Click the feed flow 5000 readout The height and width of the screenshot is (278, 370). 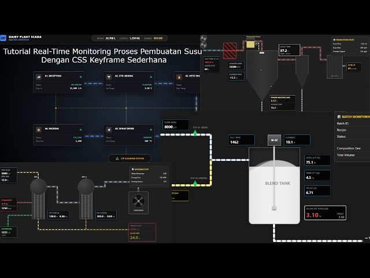9,171
